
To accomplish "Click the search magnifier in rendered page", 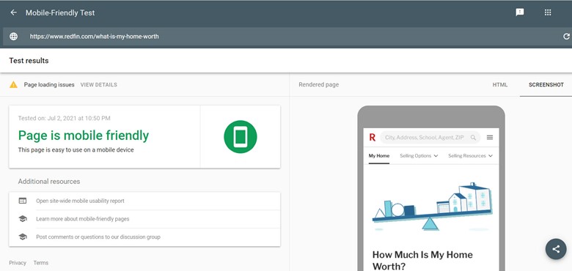I will click(x=473, y=137).
